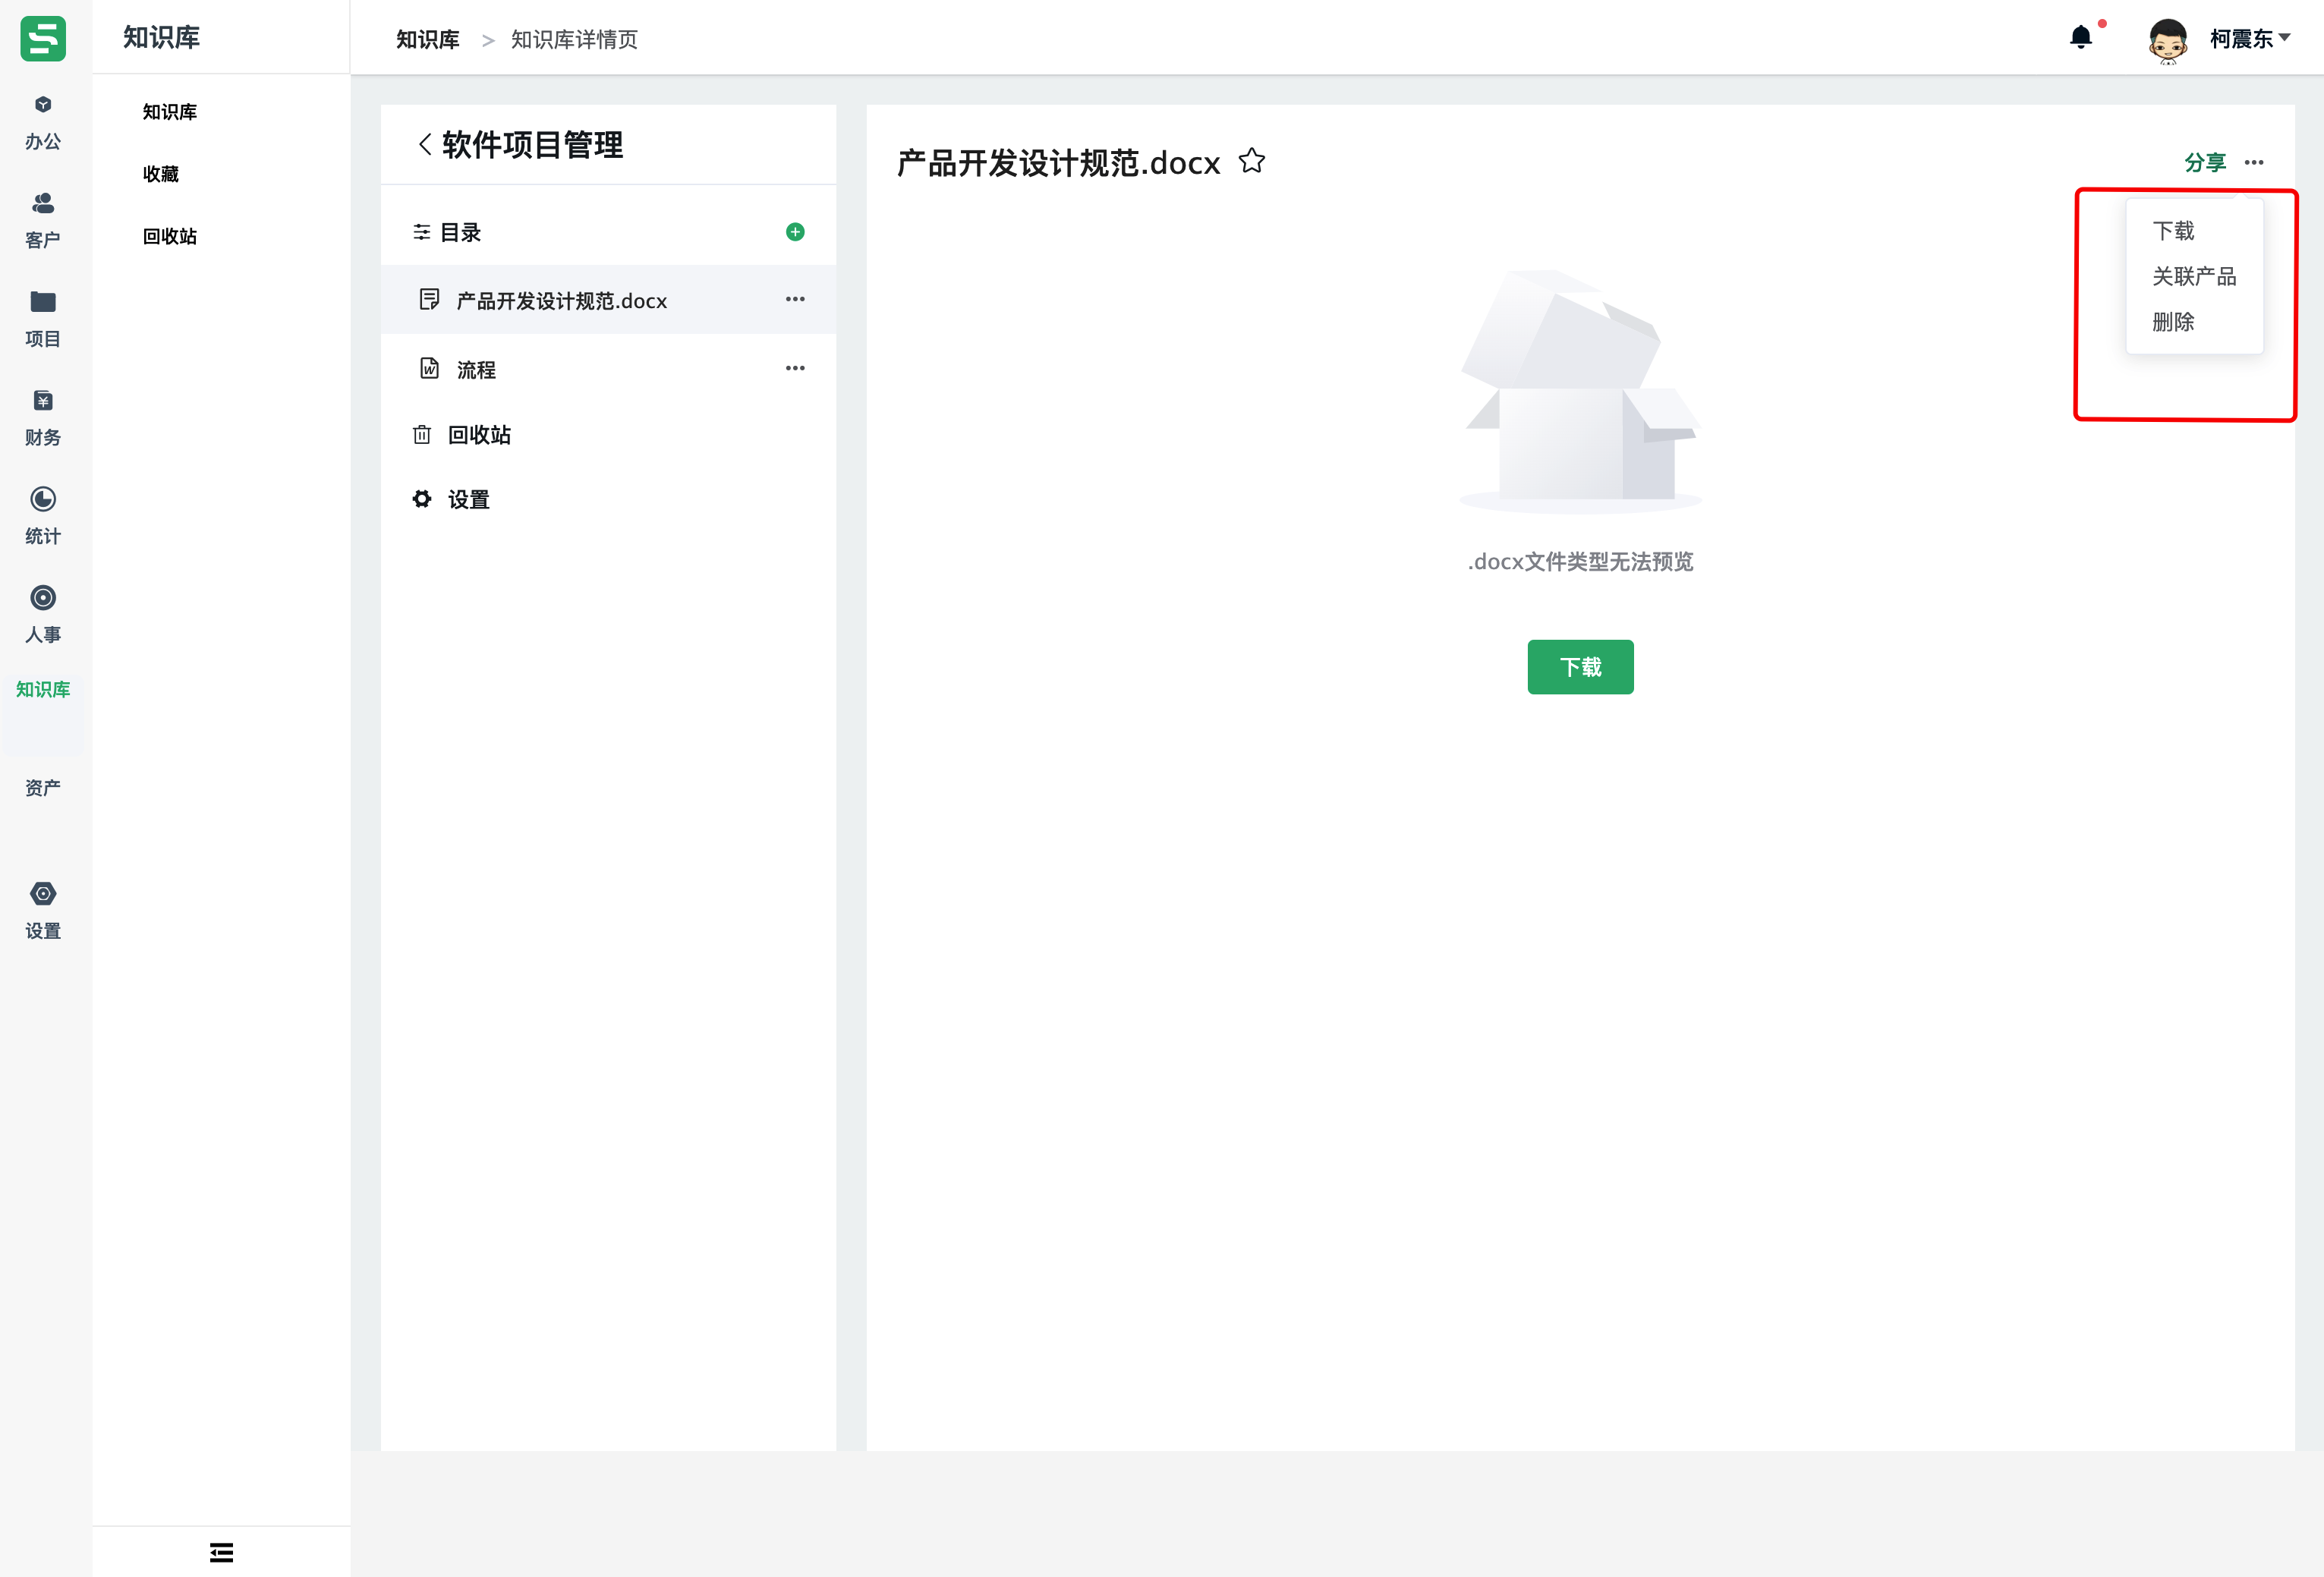2324x1577 pixels.
Task: Go back using arrow beside 软件项目管理
Action: tap(425, 145)
